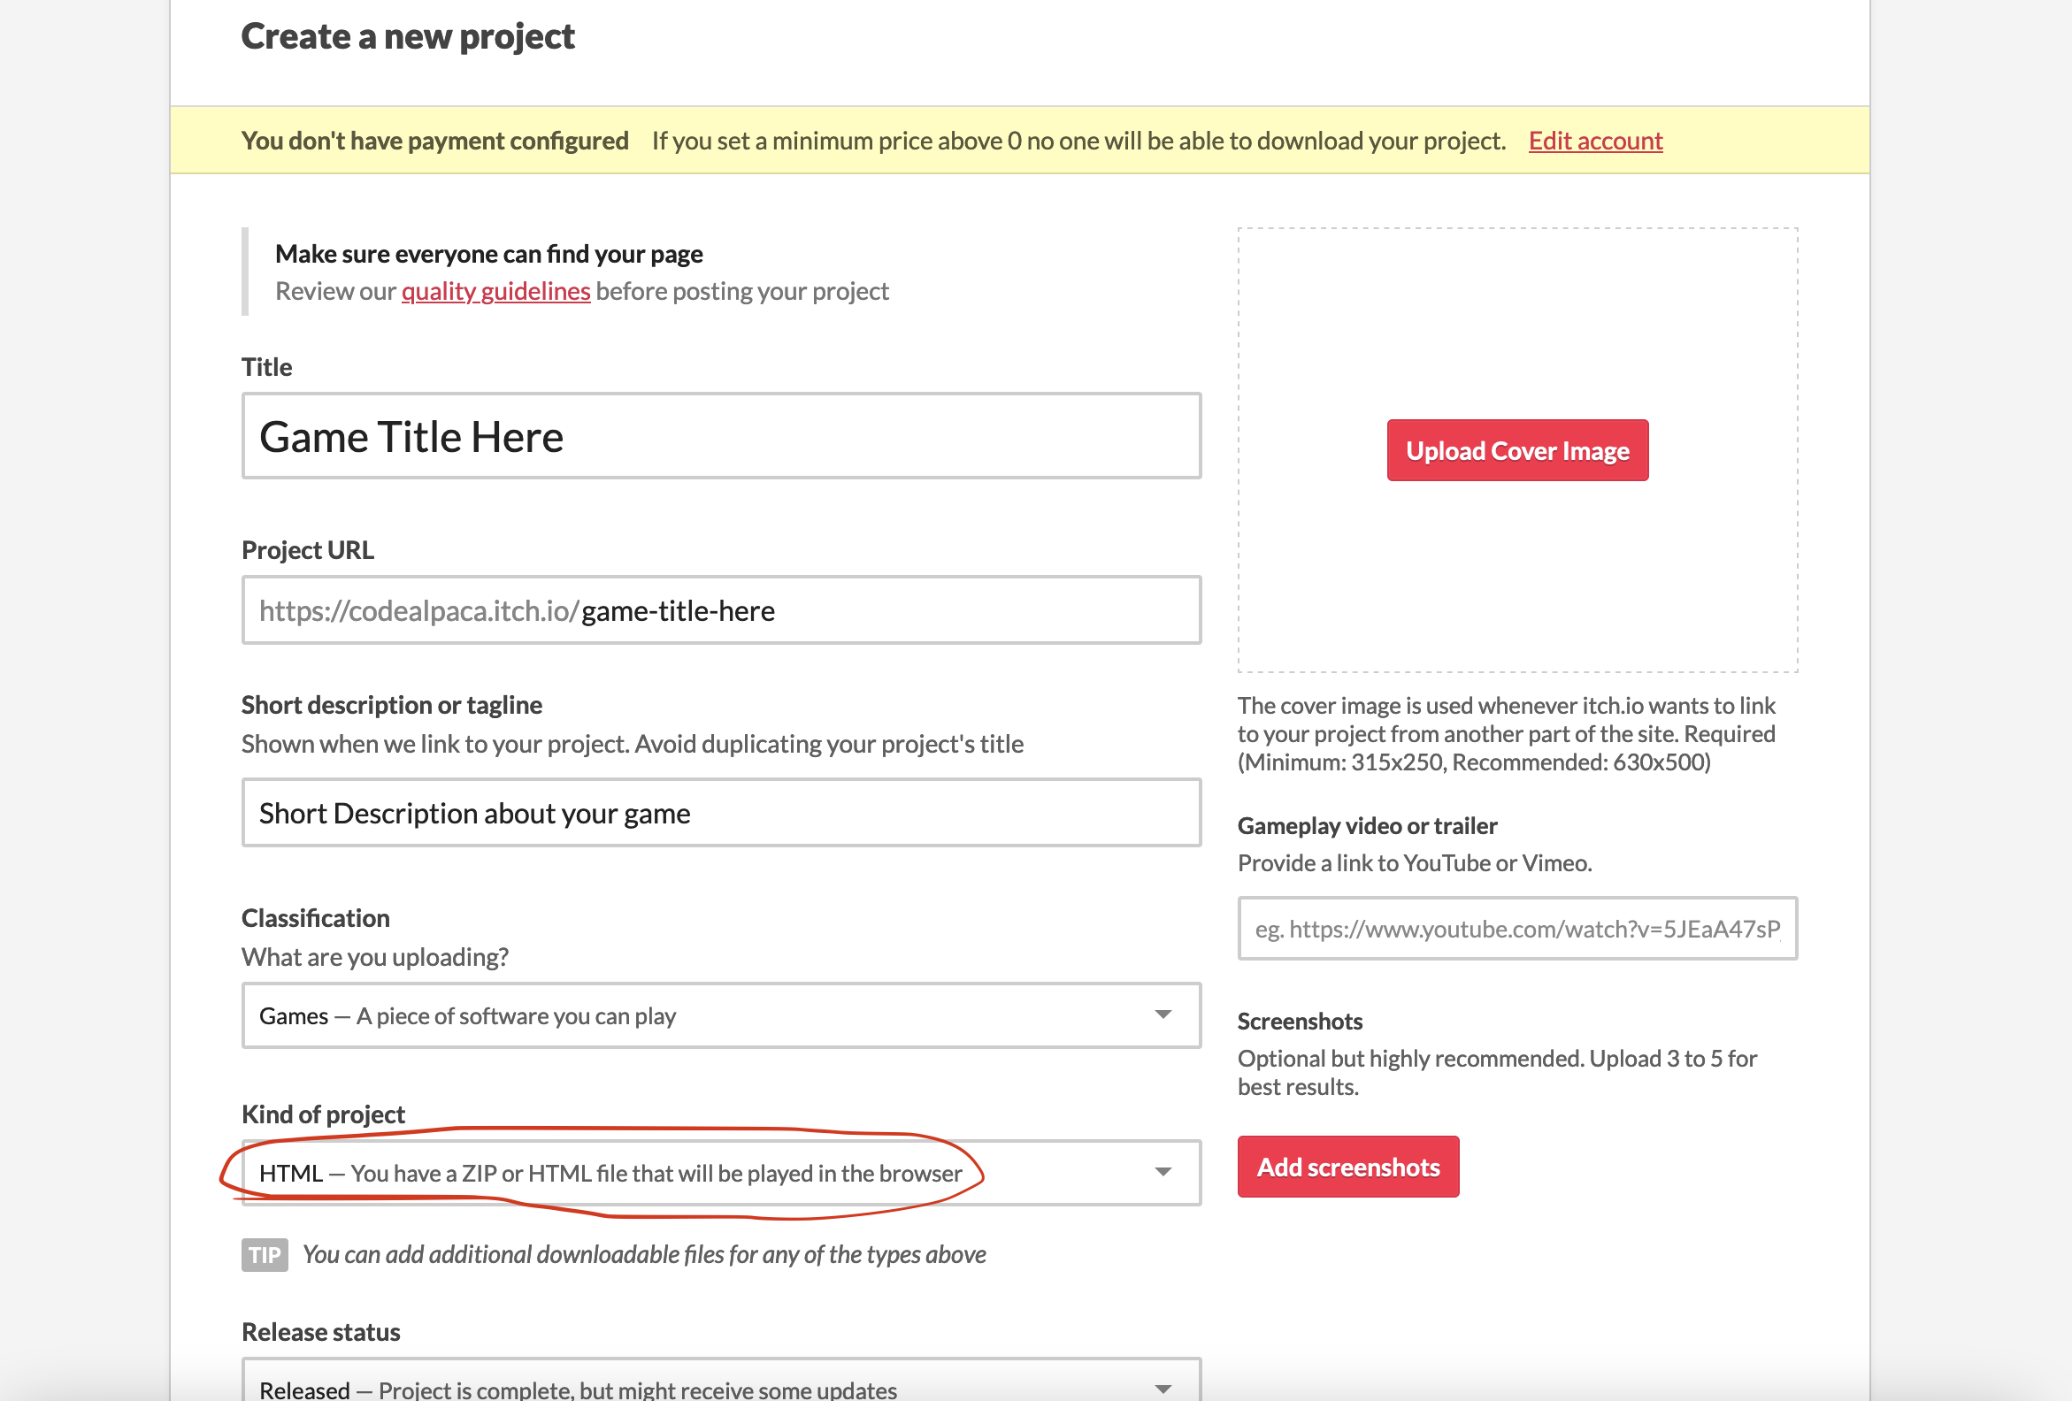Click the Create a new project heading
This screenshot has height=1401, width=2072.
pyautogui.click(x=407, y=36)
